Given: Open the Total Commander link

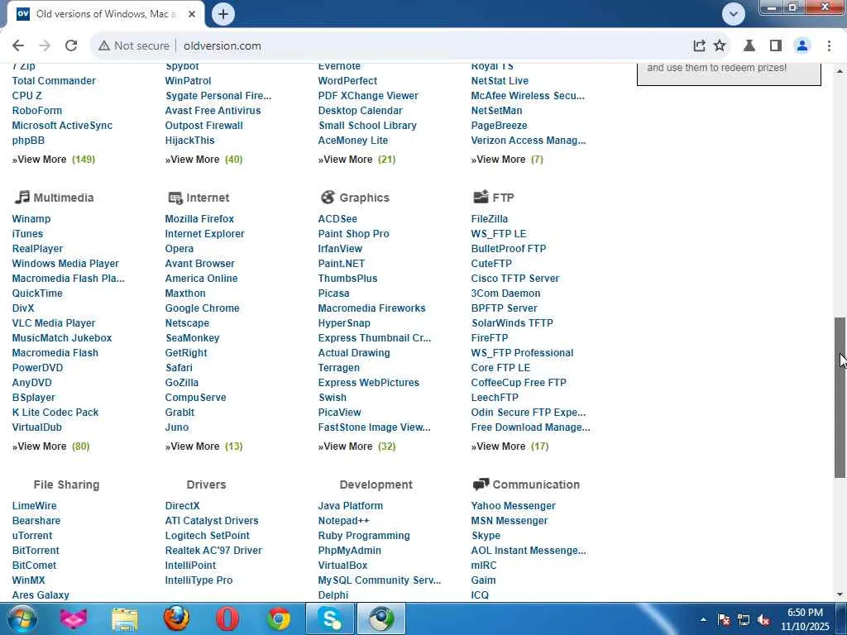Looking at the screenshot, I should (x=54, y=81).
